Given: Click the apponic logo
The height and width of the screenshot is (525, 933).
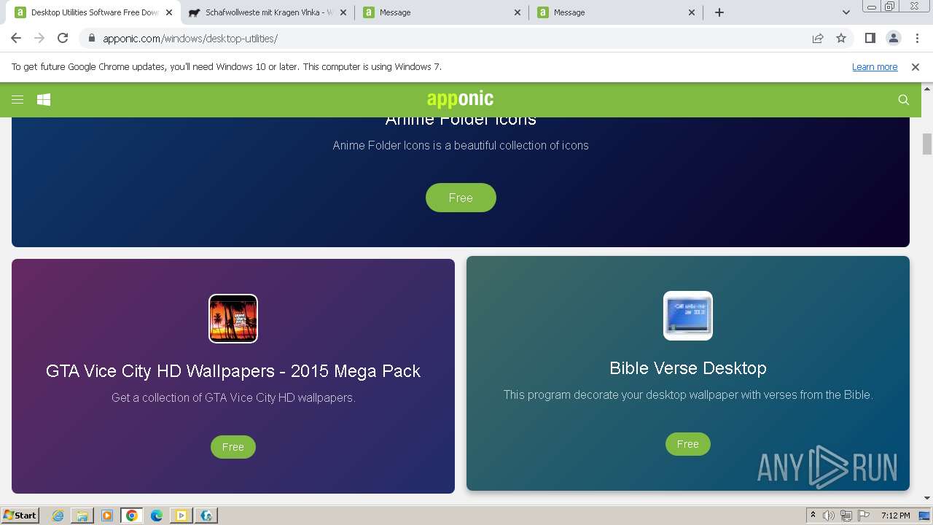Looking at the screenshot, I should click(460, 99).
